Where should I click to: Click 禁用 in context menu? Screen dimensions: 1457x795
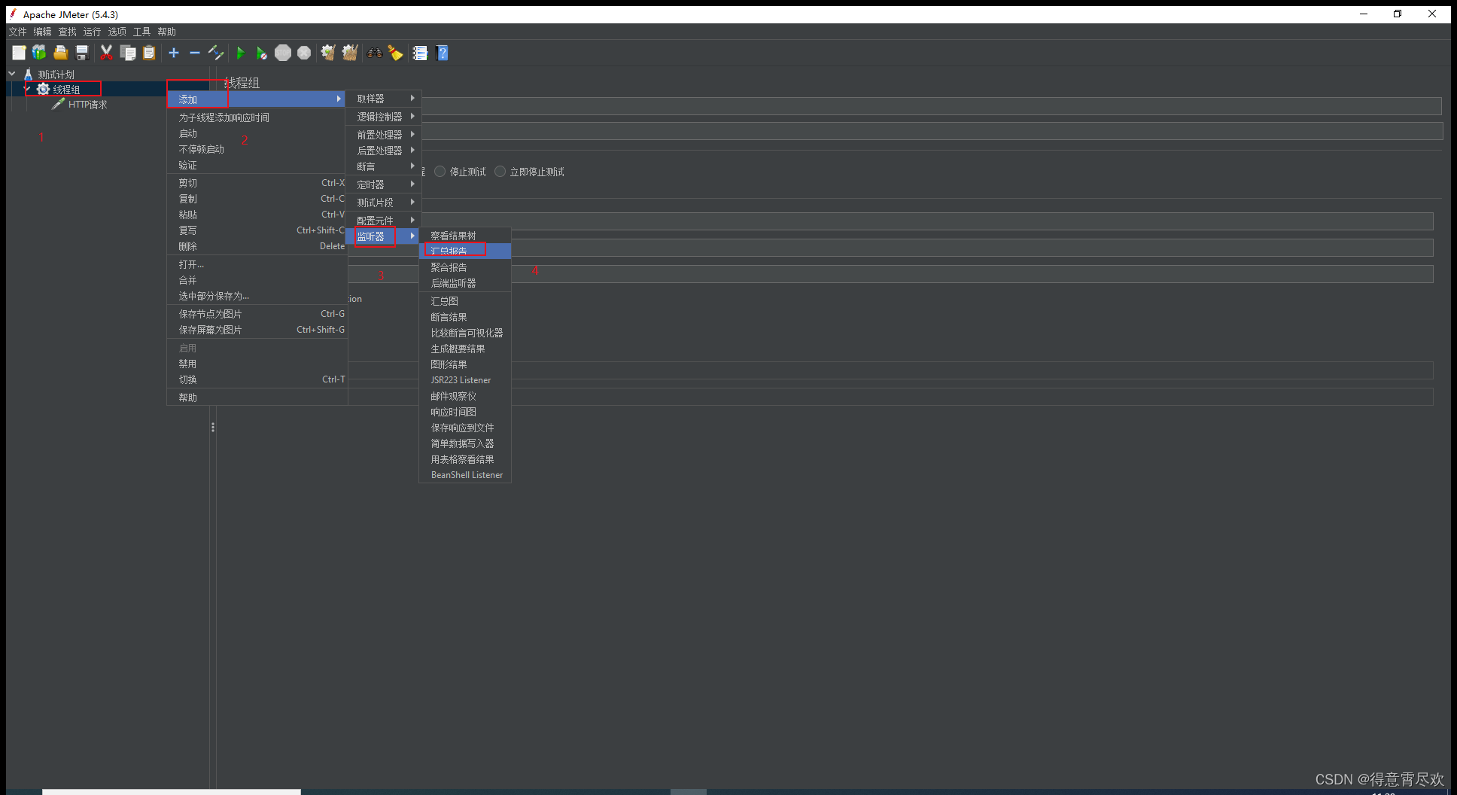tap(257, 364)
